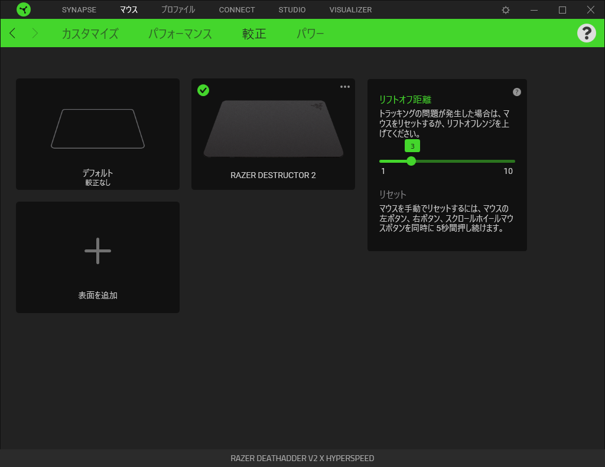
Task: Click RAZER DEATHADDER V2 X HYPERSPEED device name
Action: pyautogui.click(x=302, y=458)
